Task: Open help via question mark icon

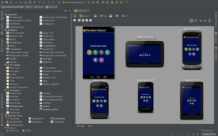Action: 126,3
